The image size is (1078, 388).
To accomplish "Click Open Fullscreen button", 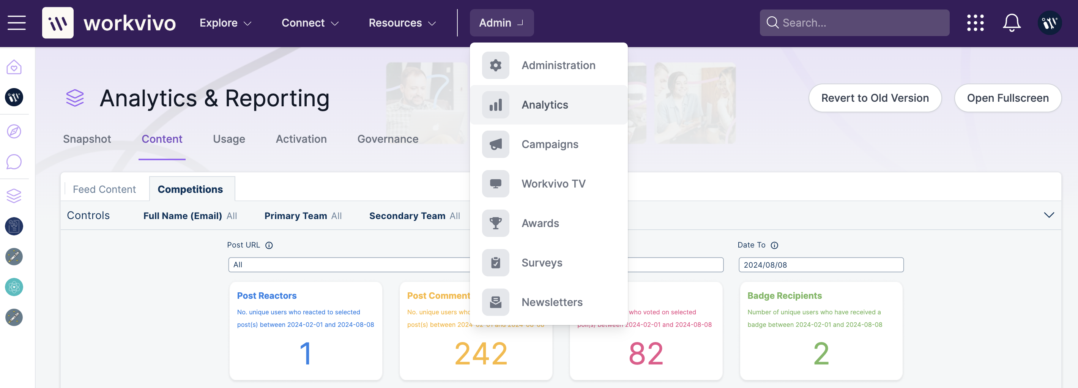I will (x=1008, y=98).
